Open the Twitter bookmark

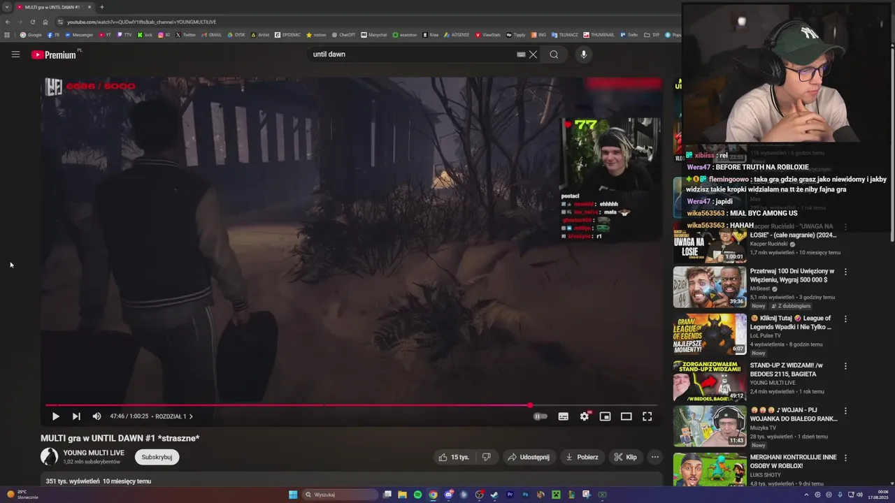click(x=186, y=35)
